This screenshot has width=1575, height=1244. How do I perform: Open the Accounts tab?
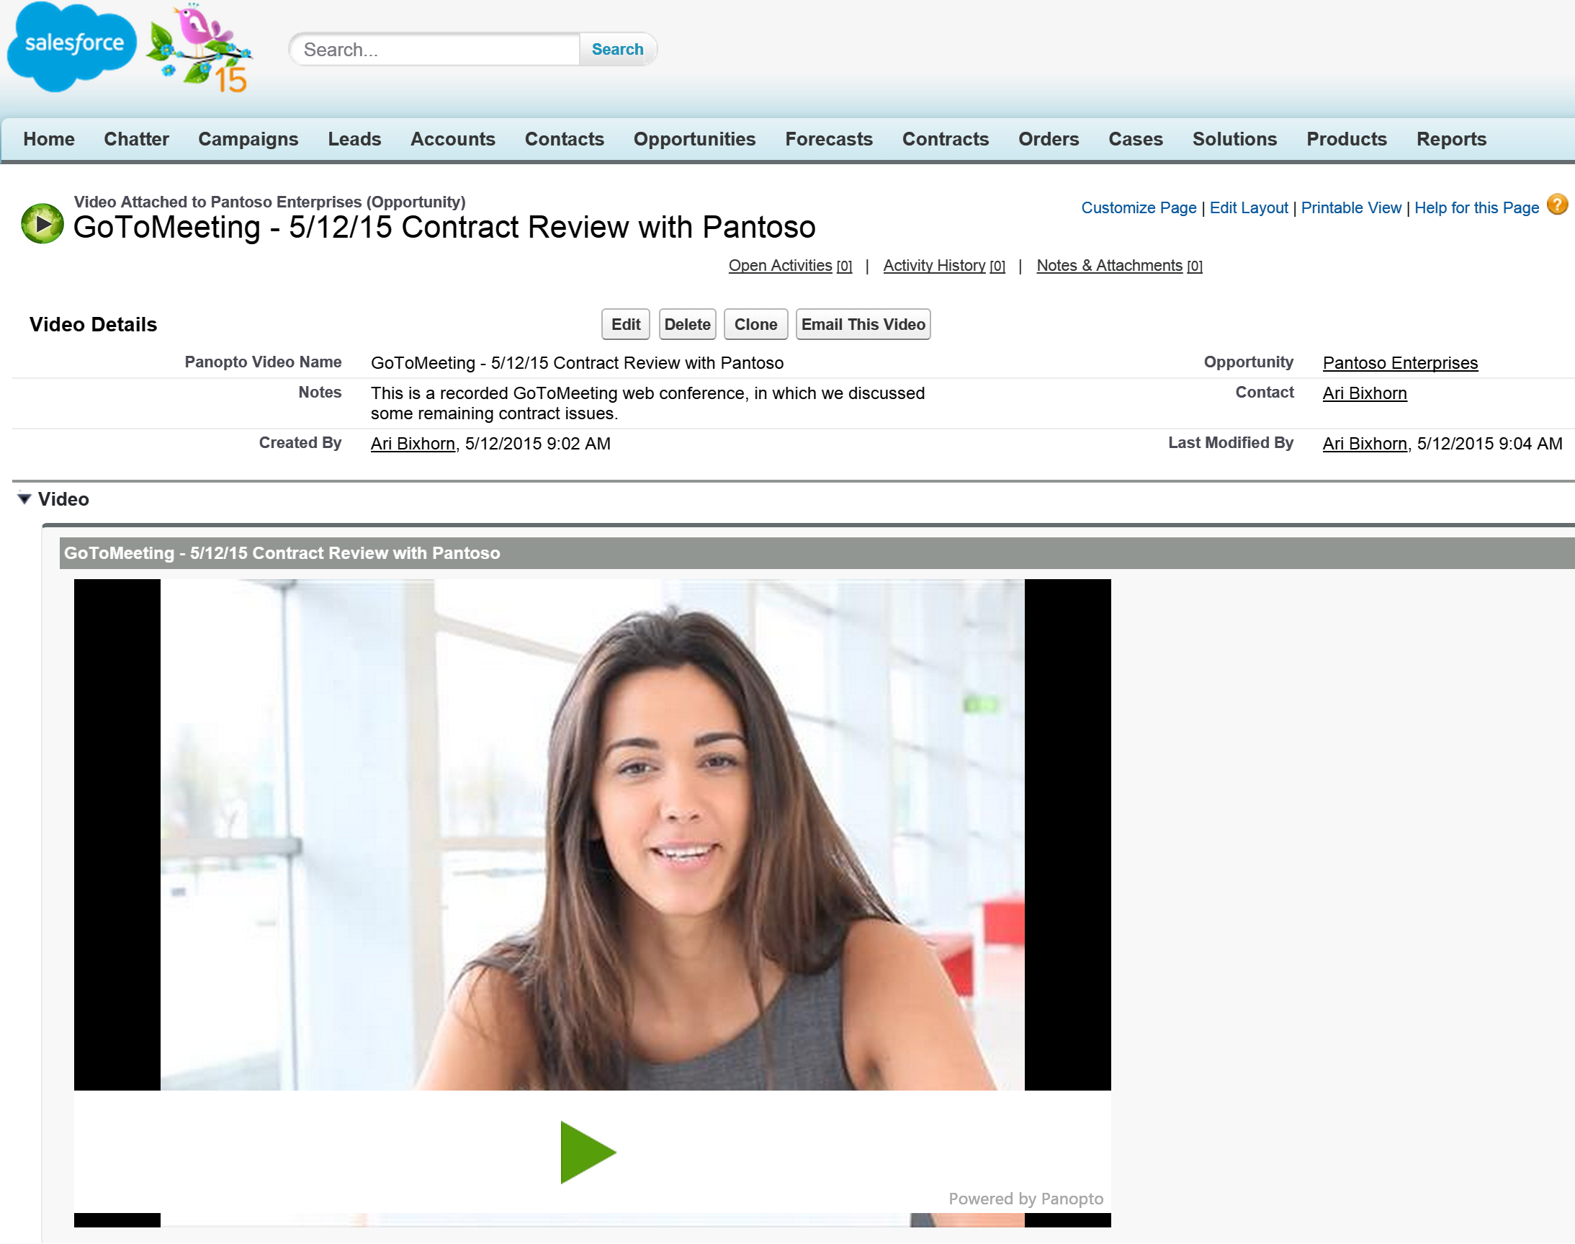(453, 139)
